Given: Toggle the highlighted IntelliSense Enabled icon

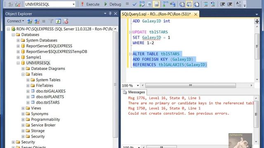Looking at the screenshot, I should pyautogui.click(x=156, y=4).
